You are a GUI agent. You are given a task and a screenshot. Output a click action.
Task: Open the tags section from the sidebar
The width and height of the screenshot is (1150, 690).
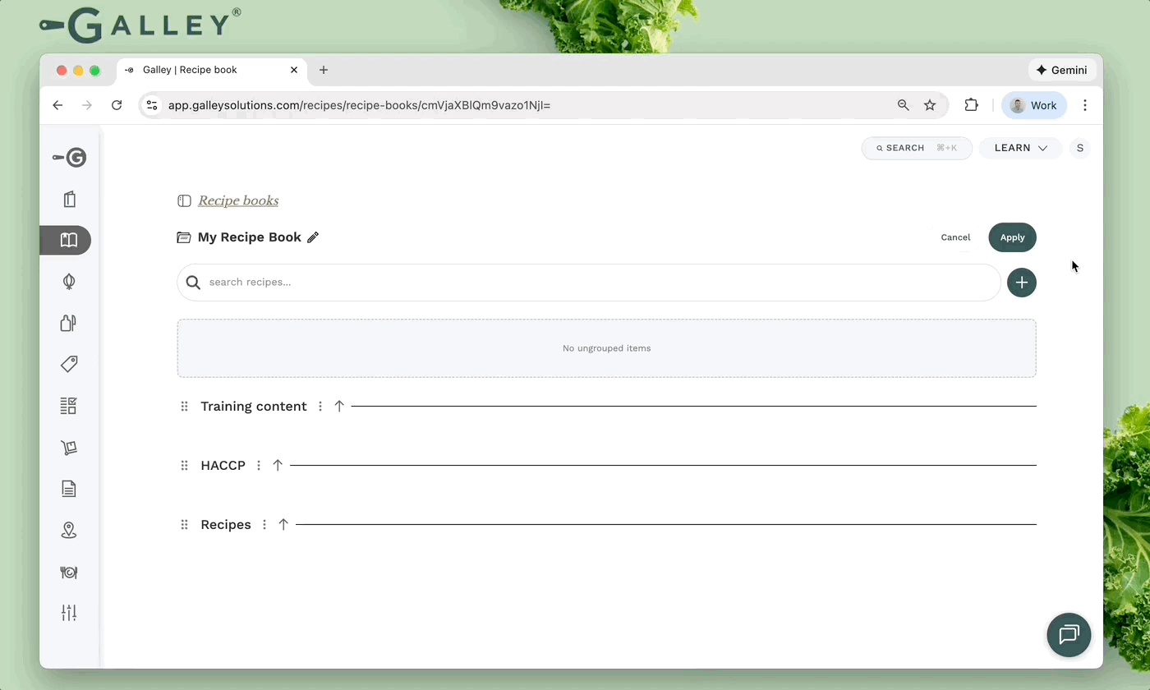68,364
